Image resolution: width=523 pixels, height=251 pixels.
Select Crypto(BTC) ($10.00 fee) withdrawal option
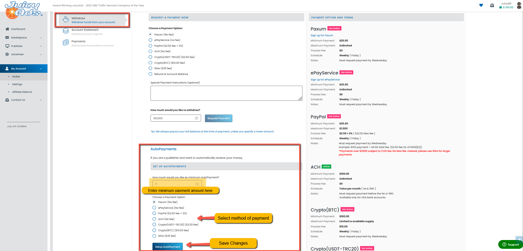(150, 63)
